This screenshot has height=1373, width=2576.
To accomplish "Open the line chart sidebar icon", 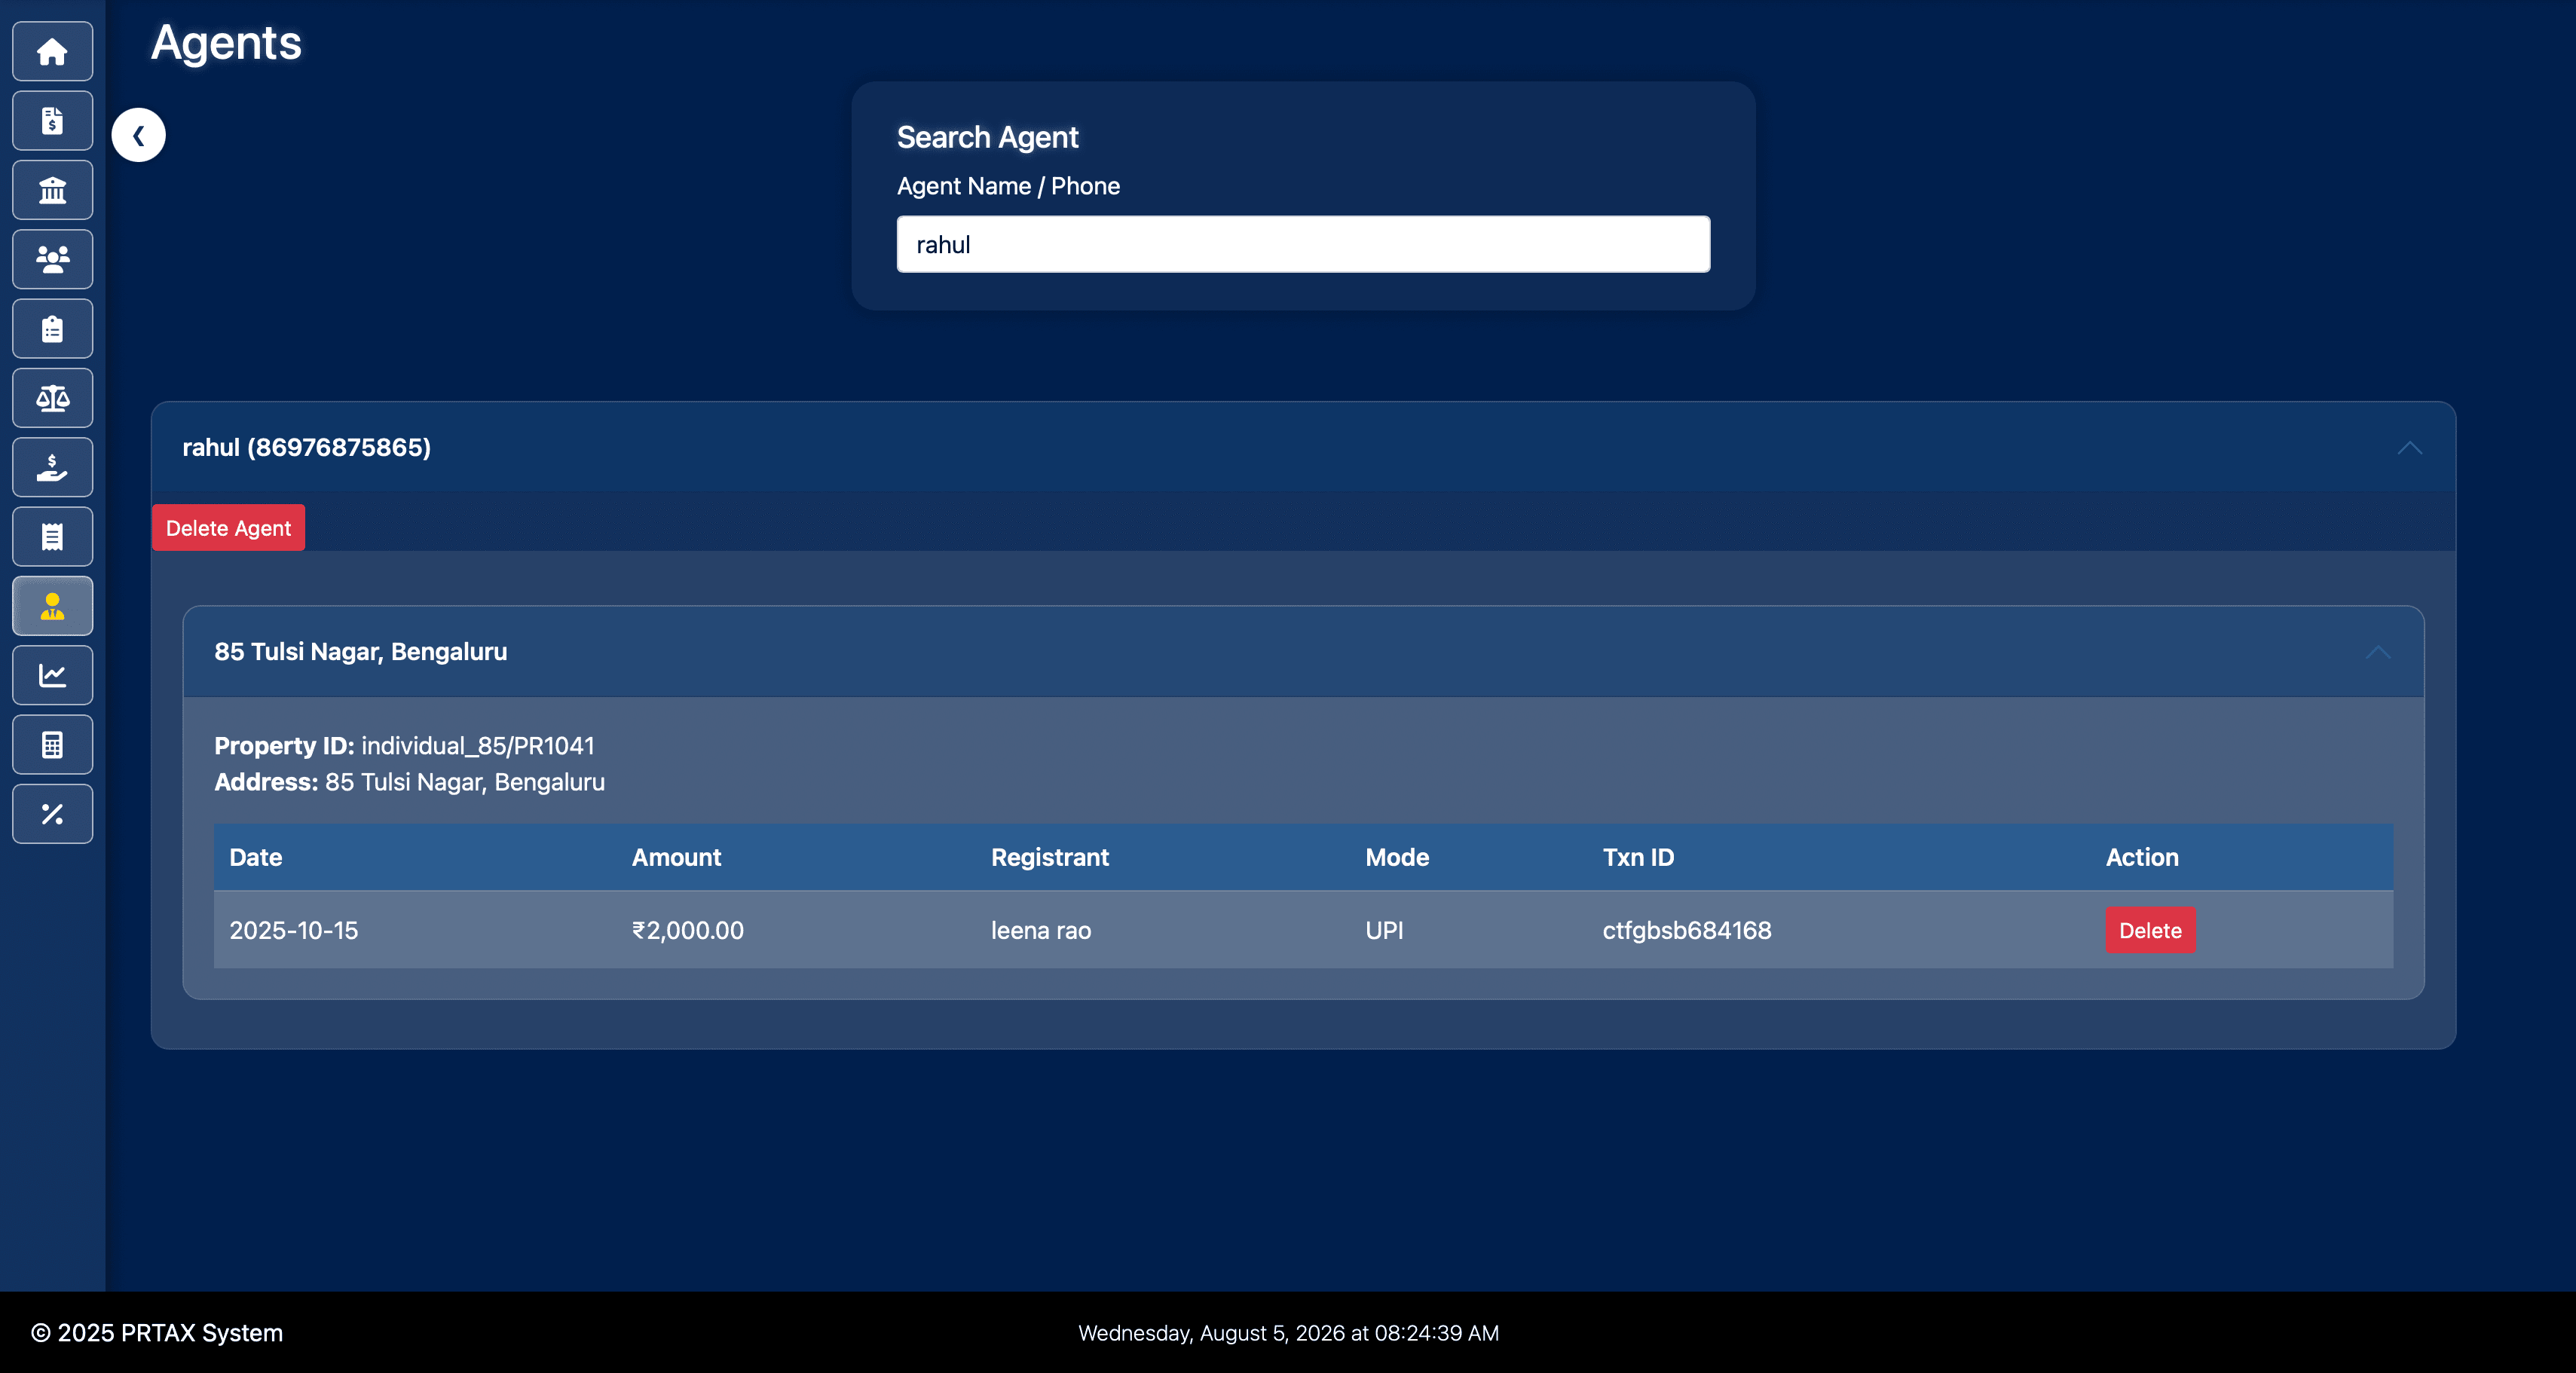I will coord(52,675).
